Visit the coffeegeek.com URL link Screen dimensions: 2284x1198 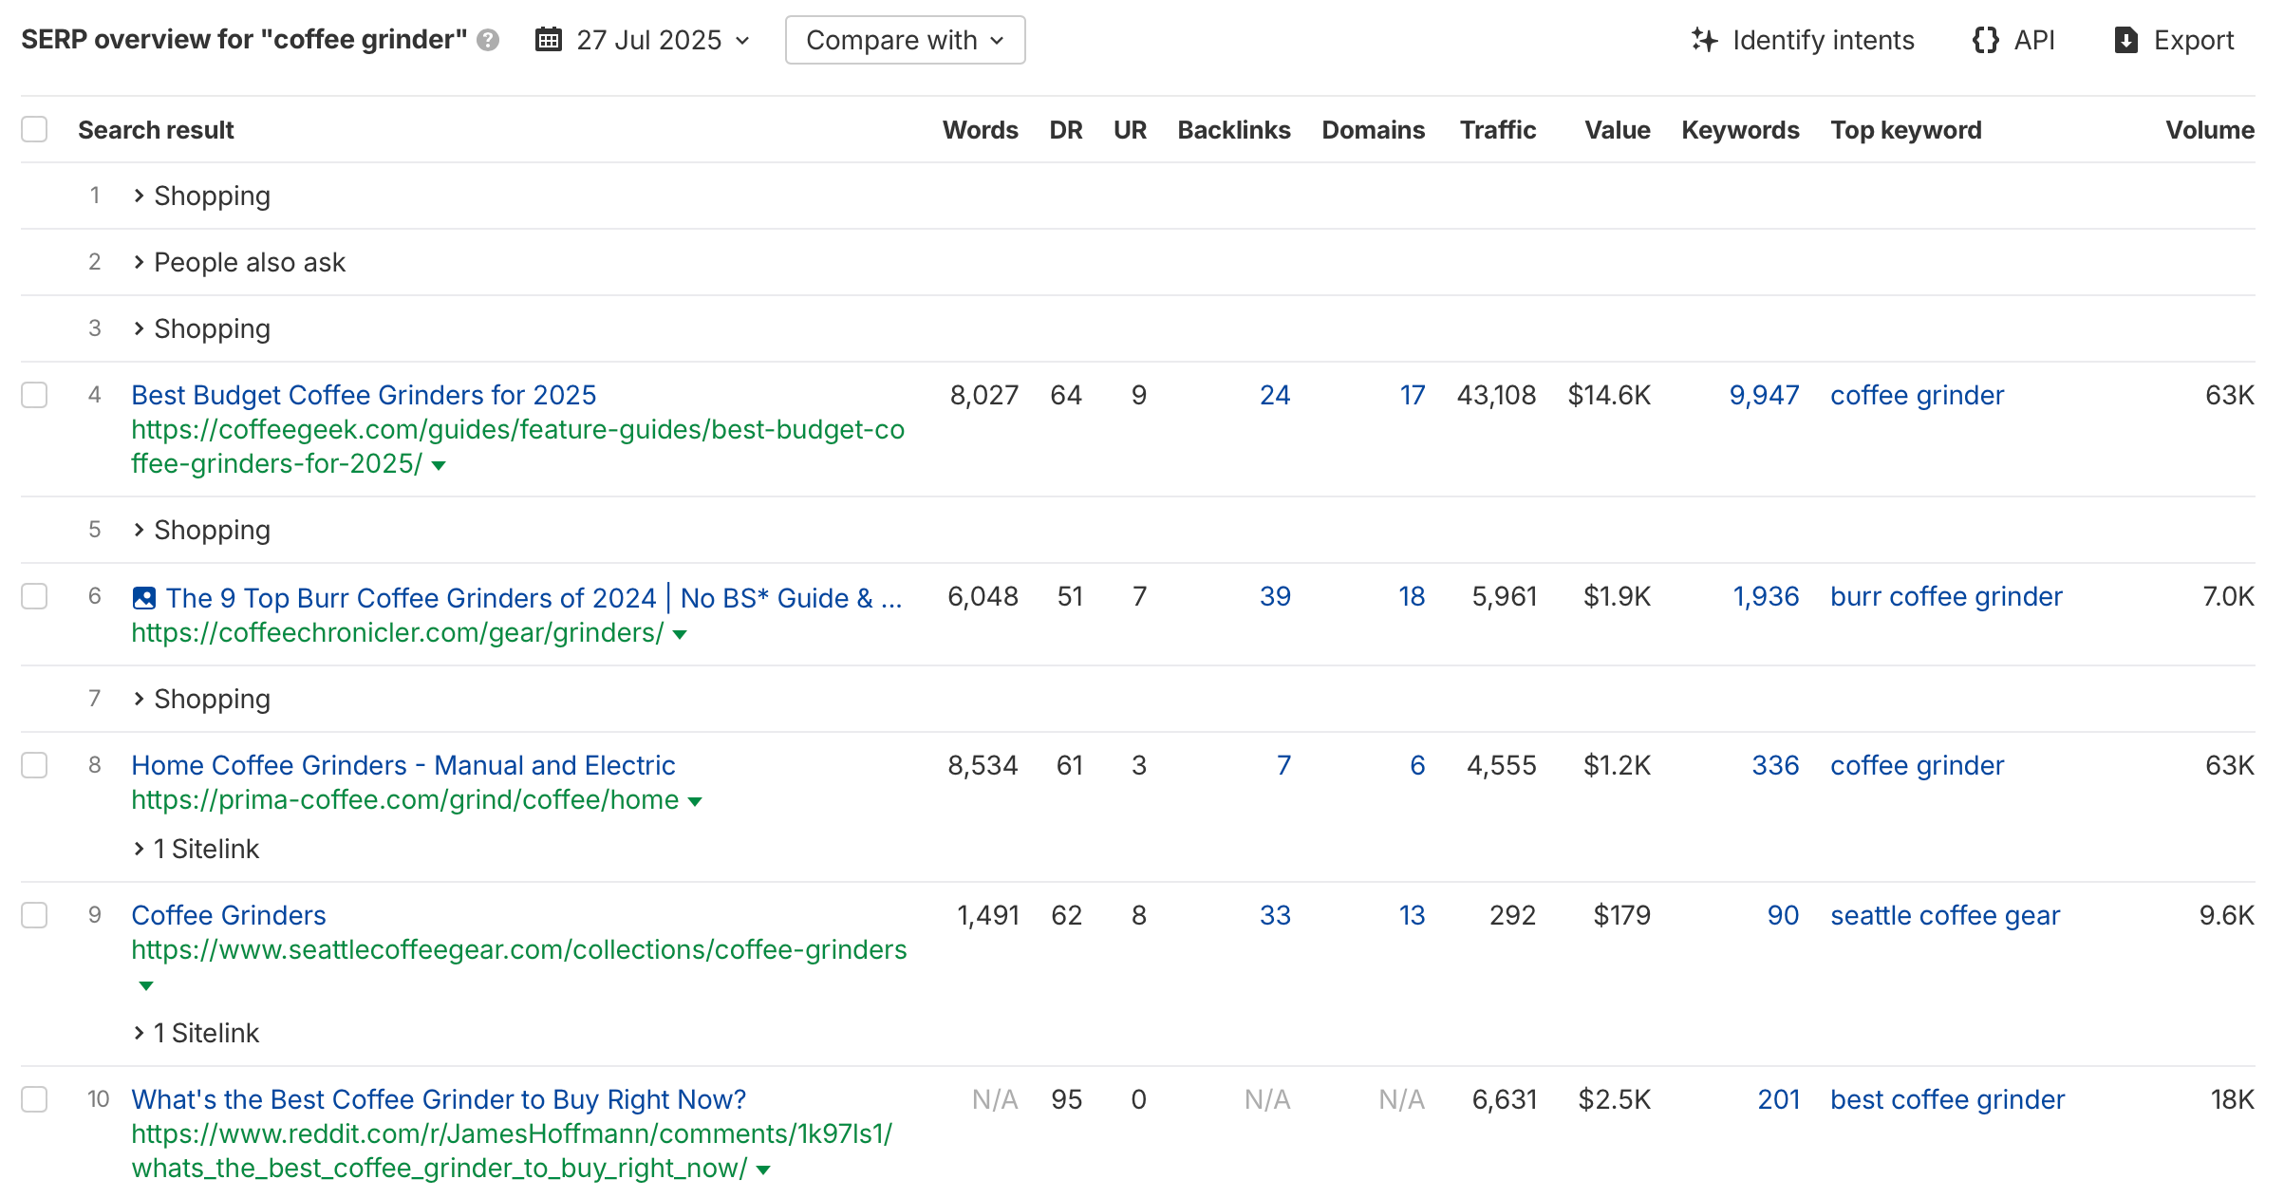(517, 446)
